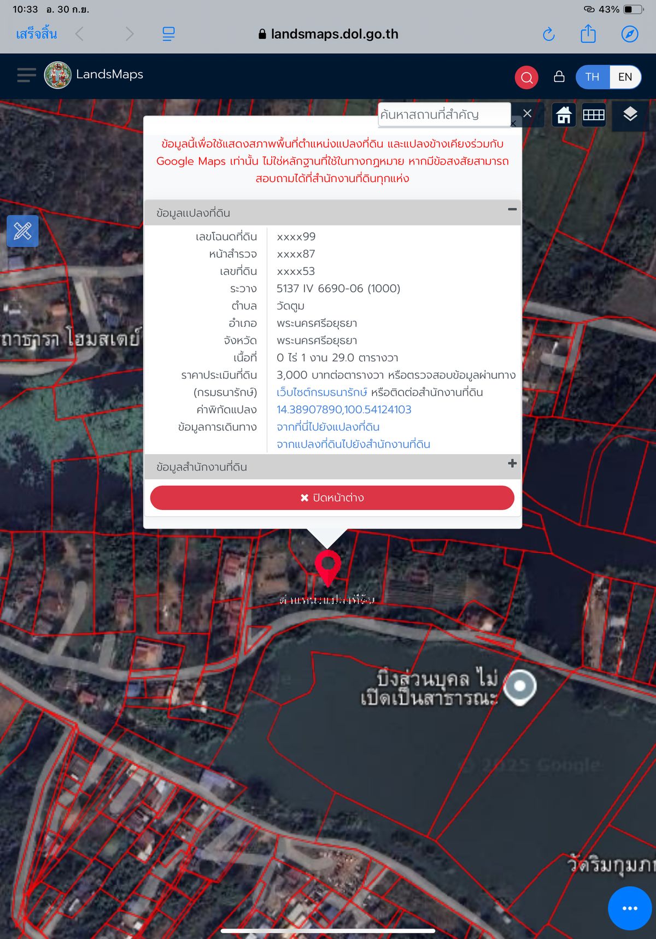Switch language to TH
Image resolution: width=656 pixels, height=939 pixels.
tap(592, 77)
